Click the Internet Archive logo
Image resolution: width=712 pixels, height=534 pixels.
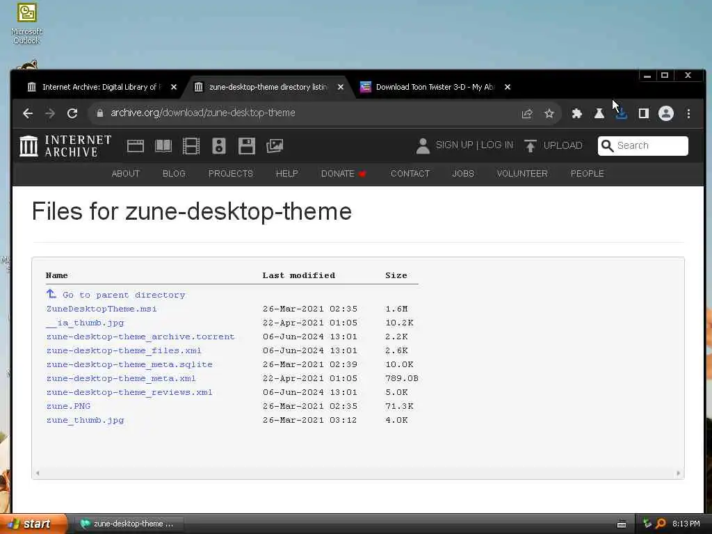click(x=65, y=146)
